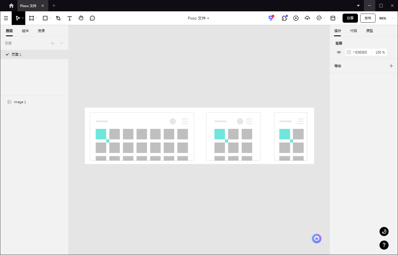
Task: Open version history clock icon
Action: [x=319, y=18]
